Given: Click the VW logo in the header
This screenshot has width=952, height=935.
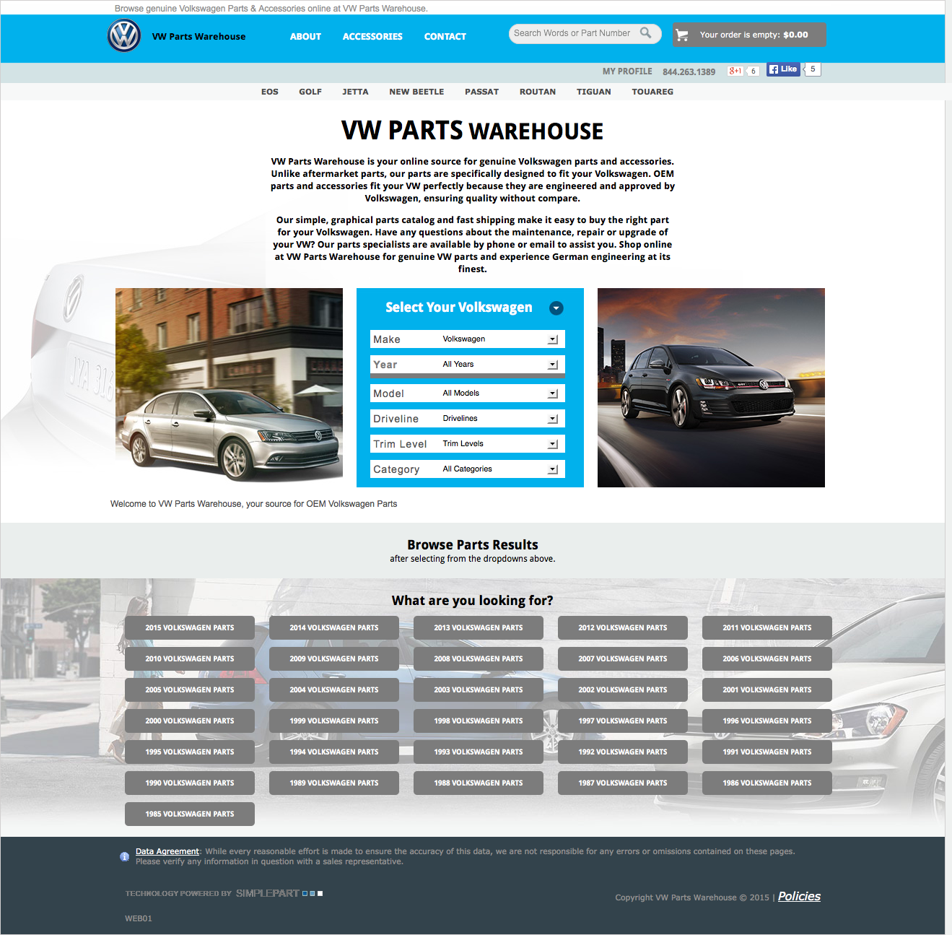Looking at the screenshot, I should (x=123, y=34).
